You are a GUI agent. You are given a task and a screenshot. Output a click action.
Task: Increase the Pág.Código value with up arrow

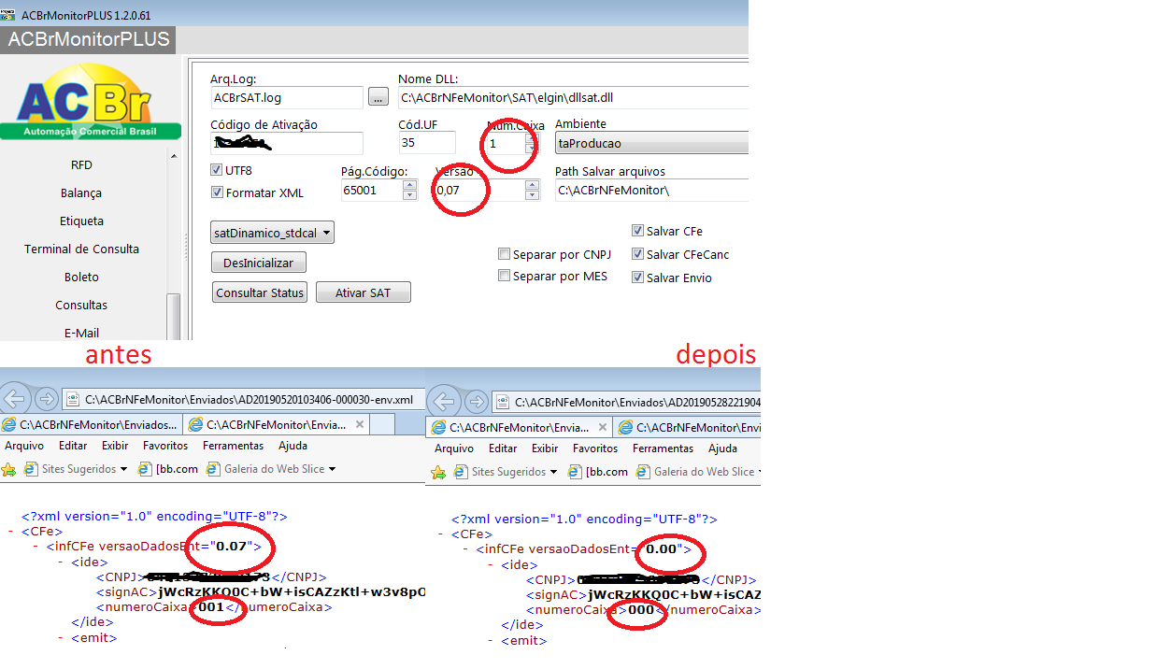pos(409,185)
